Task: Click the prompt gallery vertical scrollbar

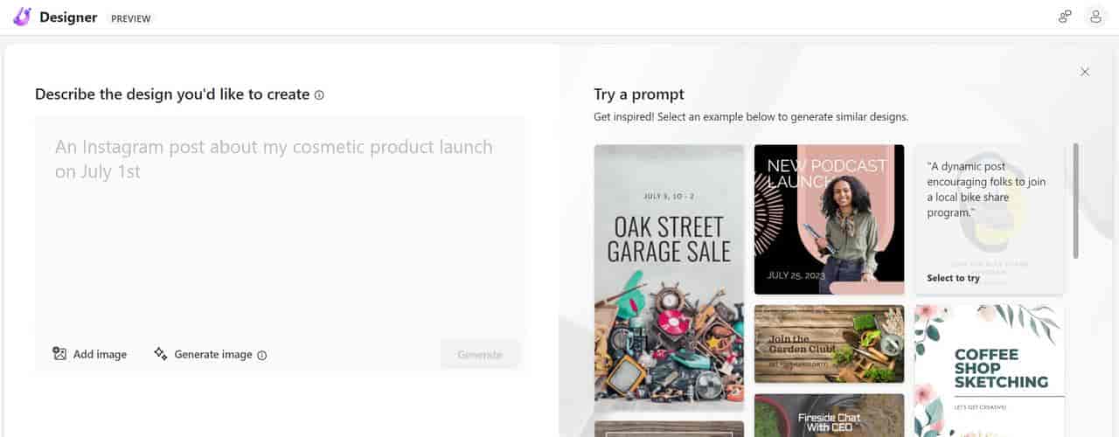Action: pyautogui.click(x=1075, y=201)
